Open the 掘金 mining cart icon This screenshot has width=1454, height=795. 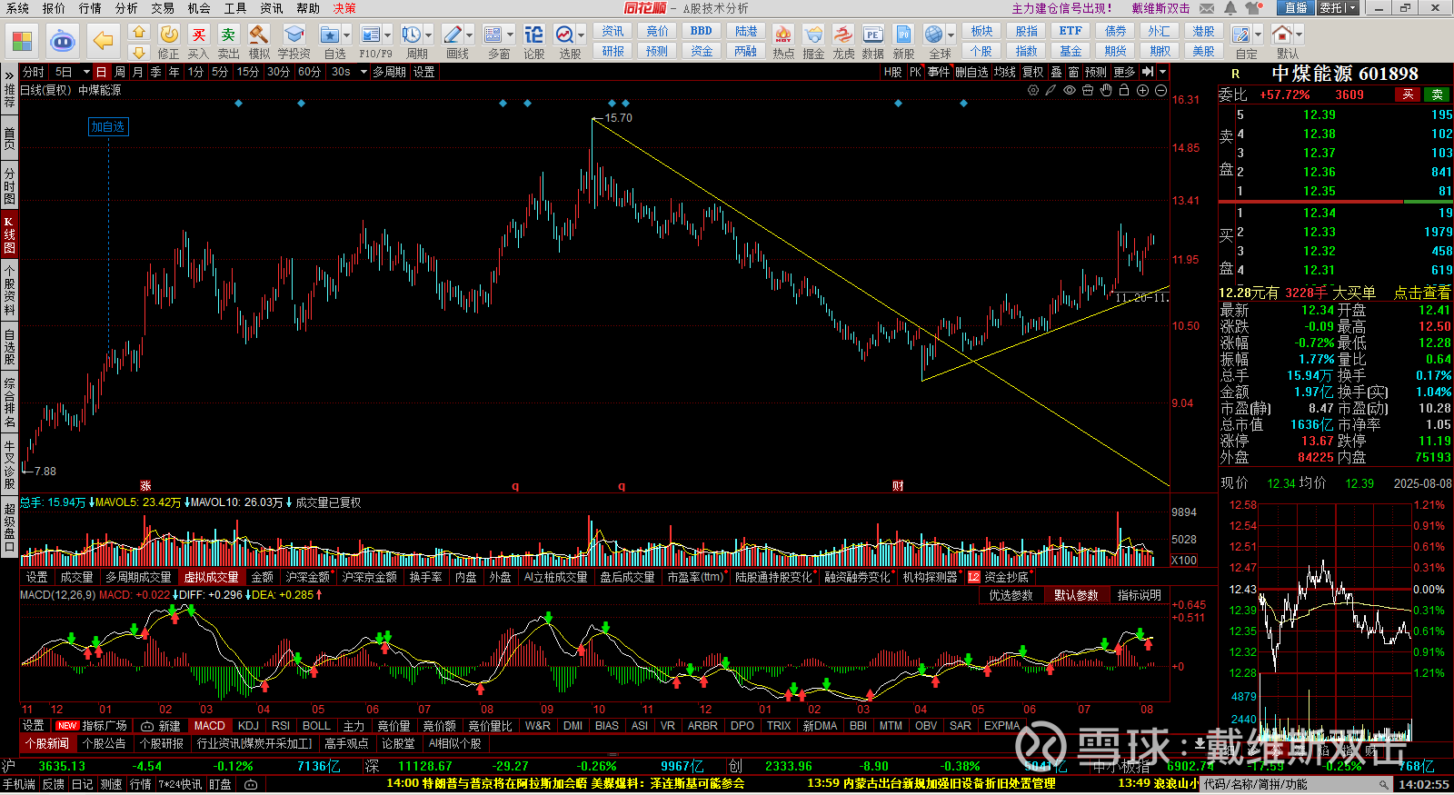click(x=813, y=35)
